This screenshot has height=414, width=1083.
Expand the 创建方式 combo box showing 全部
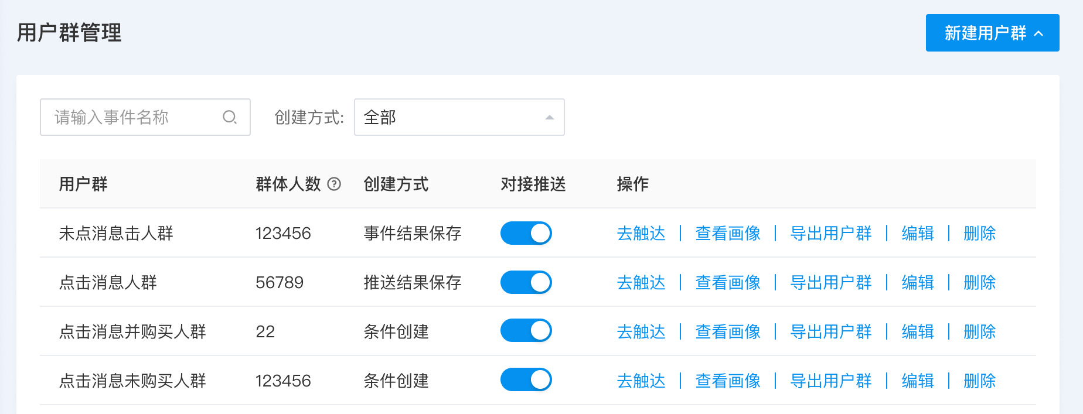[459, 117]
